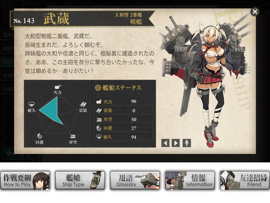
Task: Open the Friend invitation banner
Action: pyautogui.click(x=245, y=181)
